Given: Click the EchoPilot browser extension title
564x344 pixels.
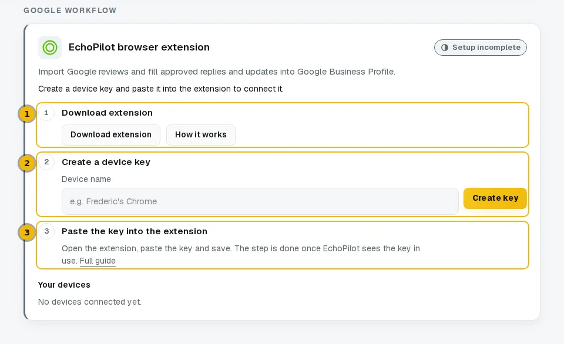Looking at the screenshot, I should [139, 47].
